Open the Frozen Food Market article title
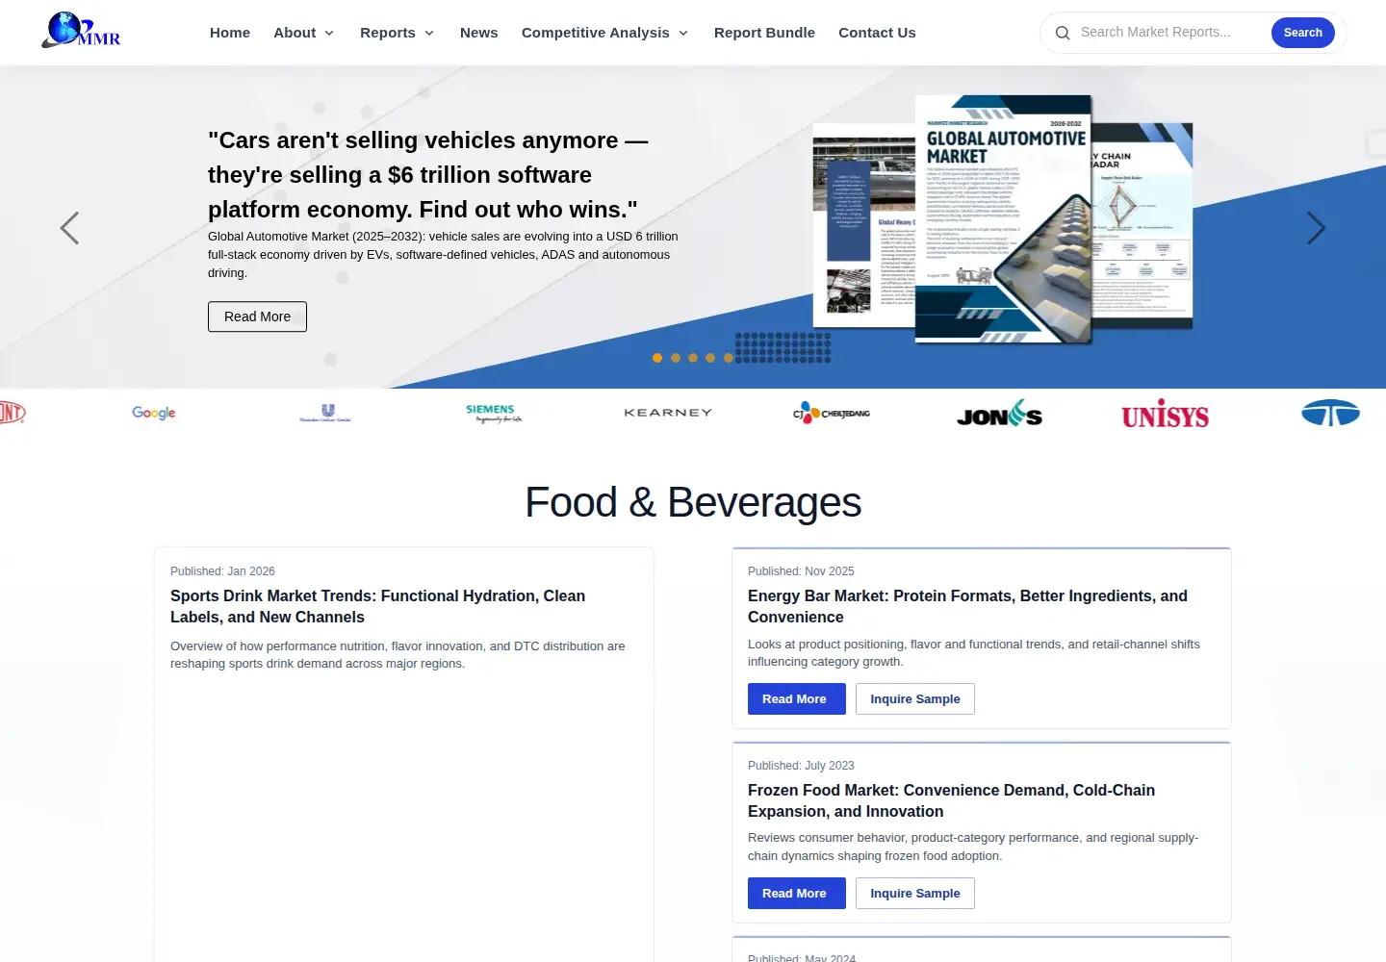The width and height of the screenshot is (1386, 962). (x=951, y=801)
